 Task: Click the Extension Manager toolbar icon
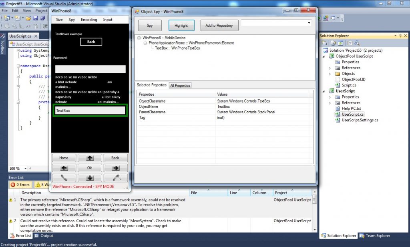click(326, 18)
